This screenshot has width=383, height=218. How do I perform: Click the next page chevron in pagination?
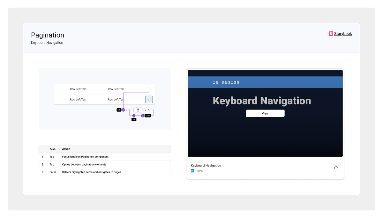tap(153, 109)
